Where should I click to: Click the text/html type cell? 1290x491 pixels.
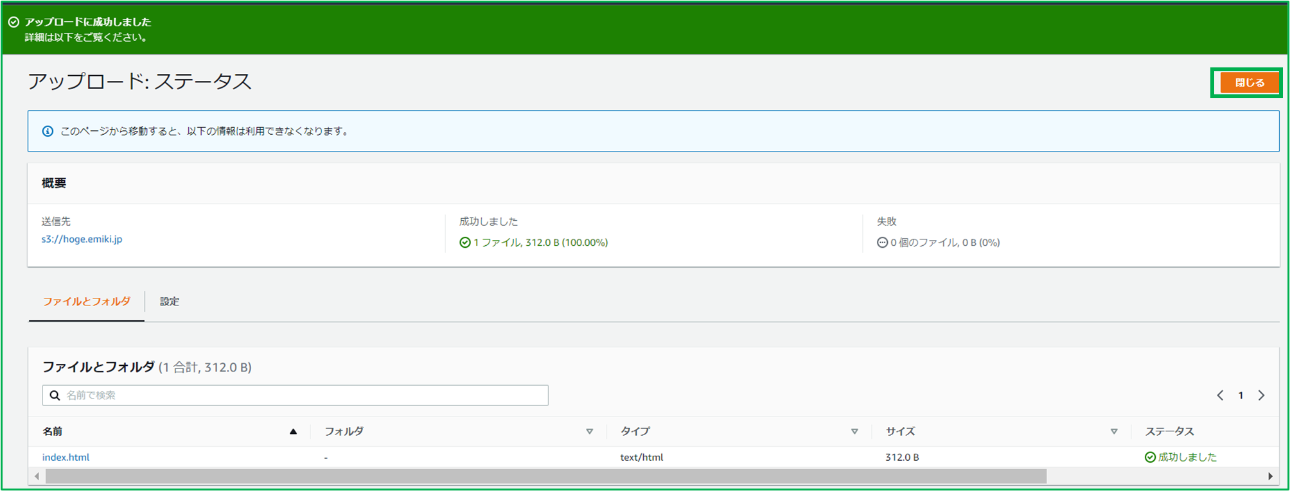point(642,457)
